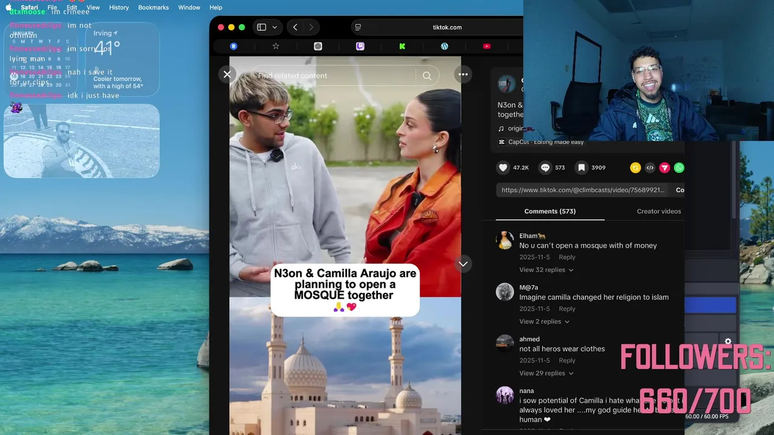Select the Comments (573) tab
This screenshot has width=774, height=435.
pyautogui.click(x=550, y=211)
